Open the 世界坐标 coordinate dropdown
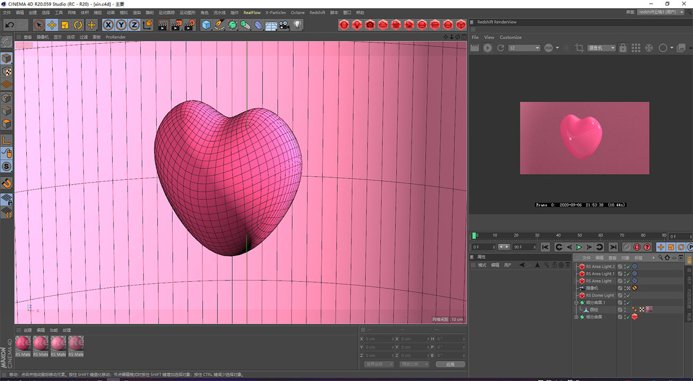The image size is (693, 381). pyautogui.click(x=380, y=364)
